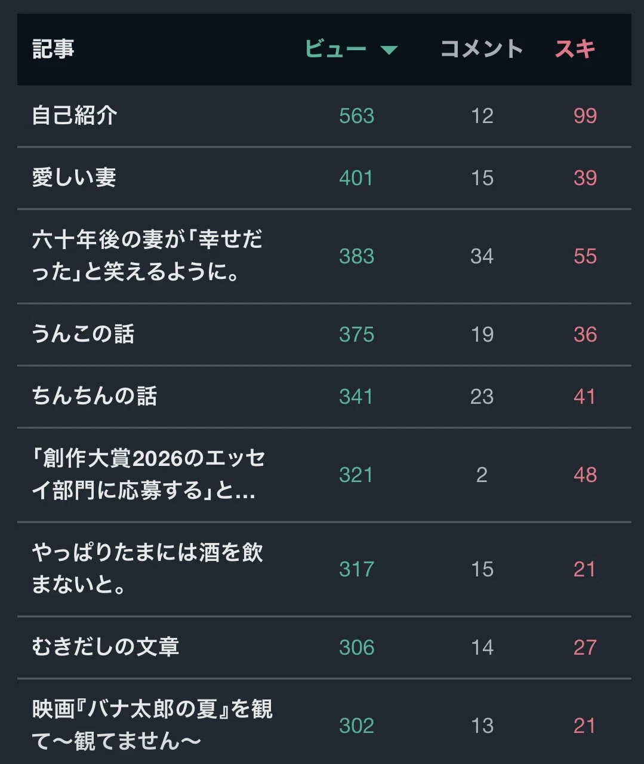Open the article ちんちんの話
644x764 pixels.
click(94, 396)
